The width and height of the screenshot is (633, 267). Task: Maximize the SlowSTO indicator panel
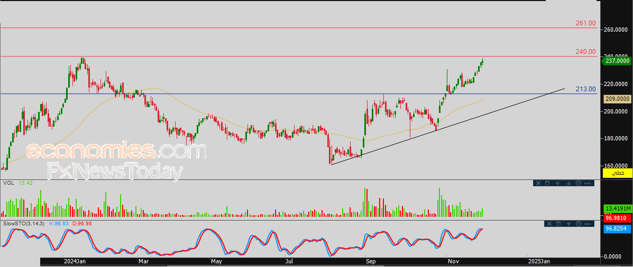coord(558,224)
